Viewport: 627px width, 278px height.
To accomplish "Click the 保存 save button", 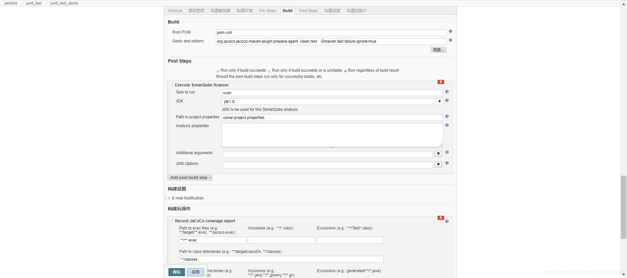I will 177,272.
